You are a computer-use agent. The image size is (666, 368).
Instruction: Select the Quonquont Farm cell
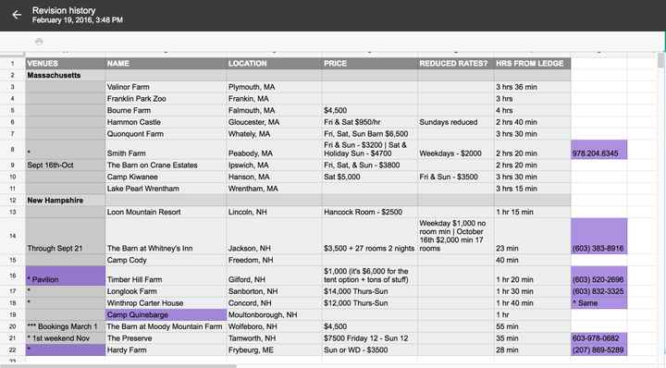(166, 134)
